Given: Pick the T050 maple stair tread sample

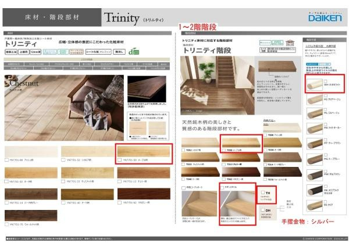Looking at the screenshot, I should coord(241,142).
